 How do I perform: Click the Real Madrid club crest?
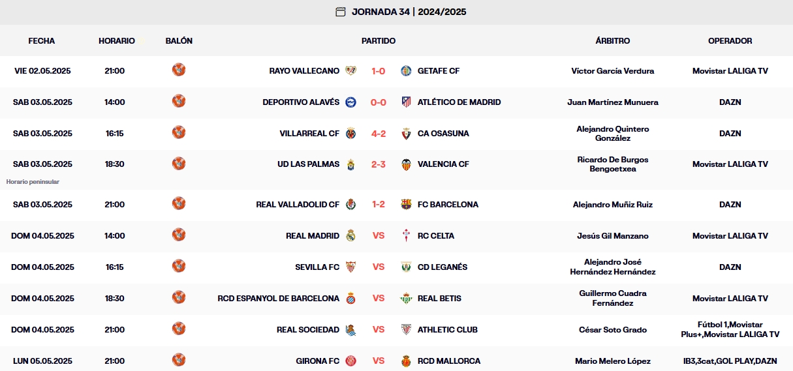[350, 236]
